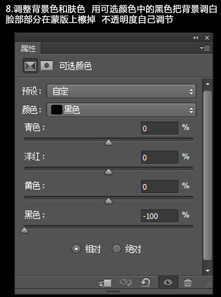Click the 青色 percentage input field
Viewport: 221px width, 297px height.
pos(159,128)
